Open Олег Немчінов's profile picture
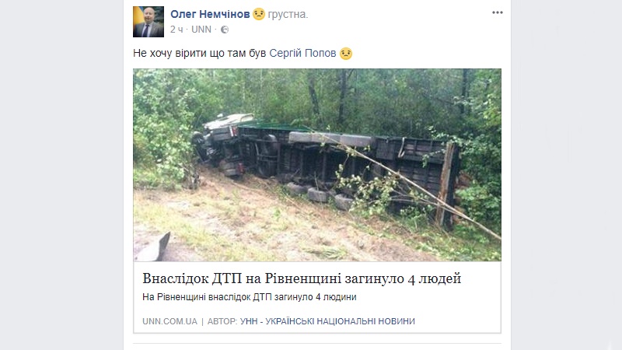 coord(149,22)
